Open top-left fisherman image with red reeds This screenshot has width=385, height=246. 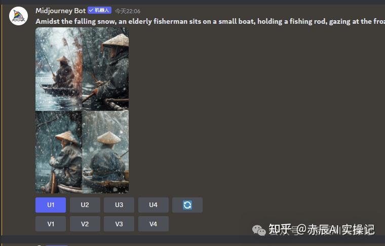tap(59, 69)
